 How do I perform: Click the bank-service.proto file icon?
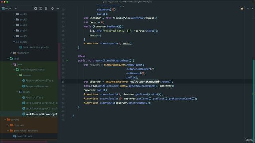[x=20, y=47]
